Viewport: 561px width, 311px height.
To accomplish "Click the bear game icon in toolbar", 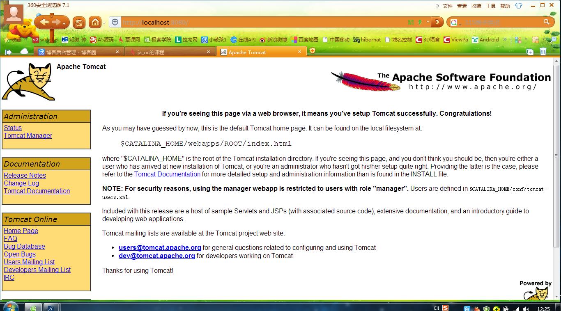I will (535, 40).
